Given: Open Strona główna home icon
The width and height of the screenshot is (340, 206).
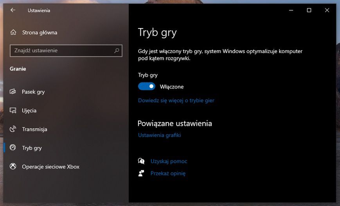Looking at the screenshot, I should pyautogui.click(x=13, y=32).
